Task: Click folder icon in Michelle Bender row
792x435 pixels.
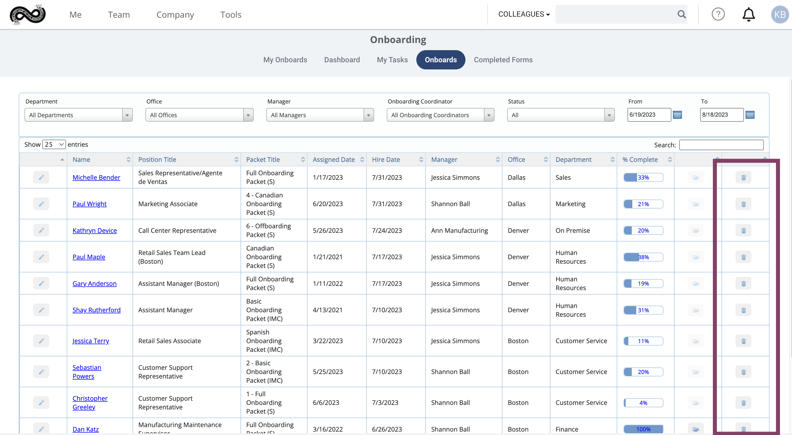Action: [696, 177]
